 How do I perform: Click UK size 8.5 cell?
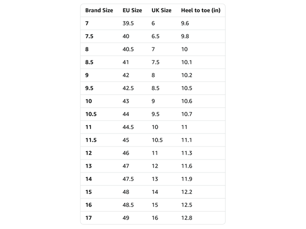coord(155,88)
